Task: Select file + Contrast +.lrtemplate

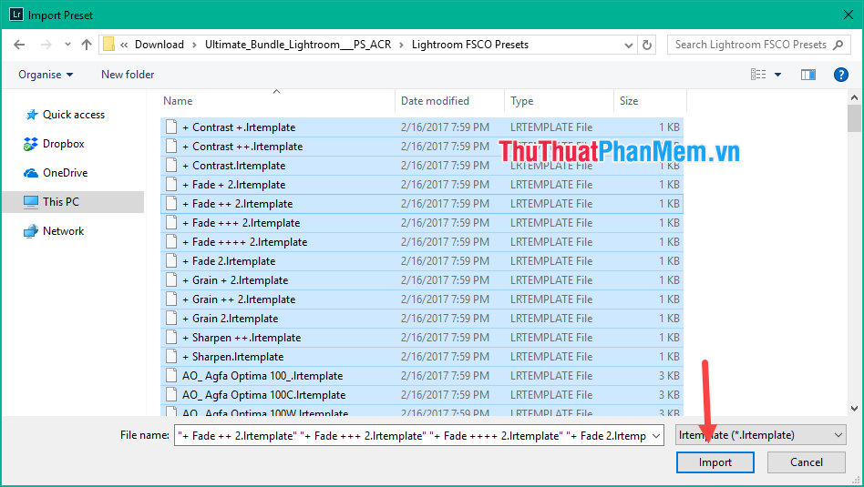Action: point(422,127)
